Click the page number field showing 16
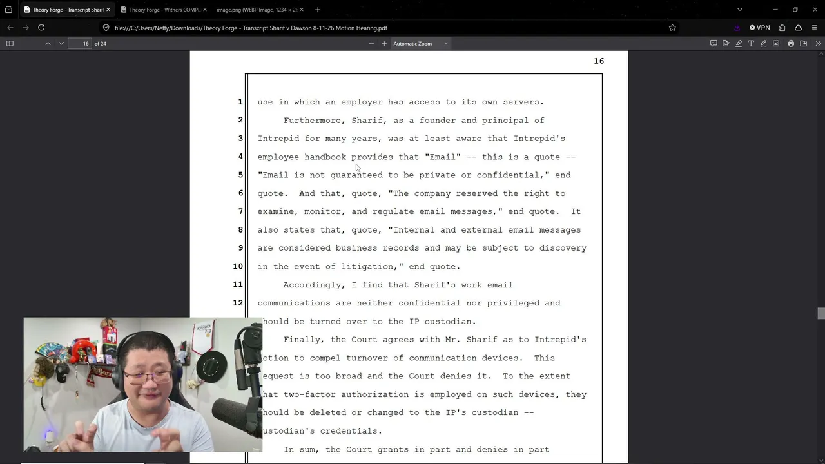Screen dimensions: 825x464 pyautogui.click(x=81, y=43)
